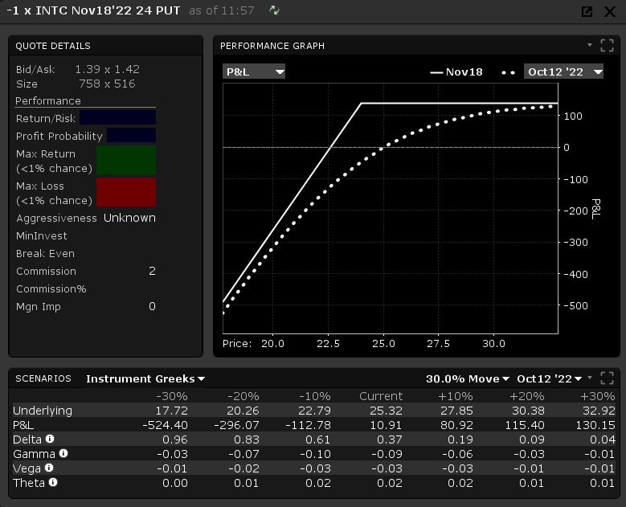626x507 pixels.
Task: Click the P&L vertical axis label
Action: pos(595,209)
